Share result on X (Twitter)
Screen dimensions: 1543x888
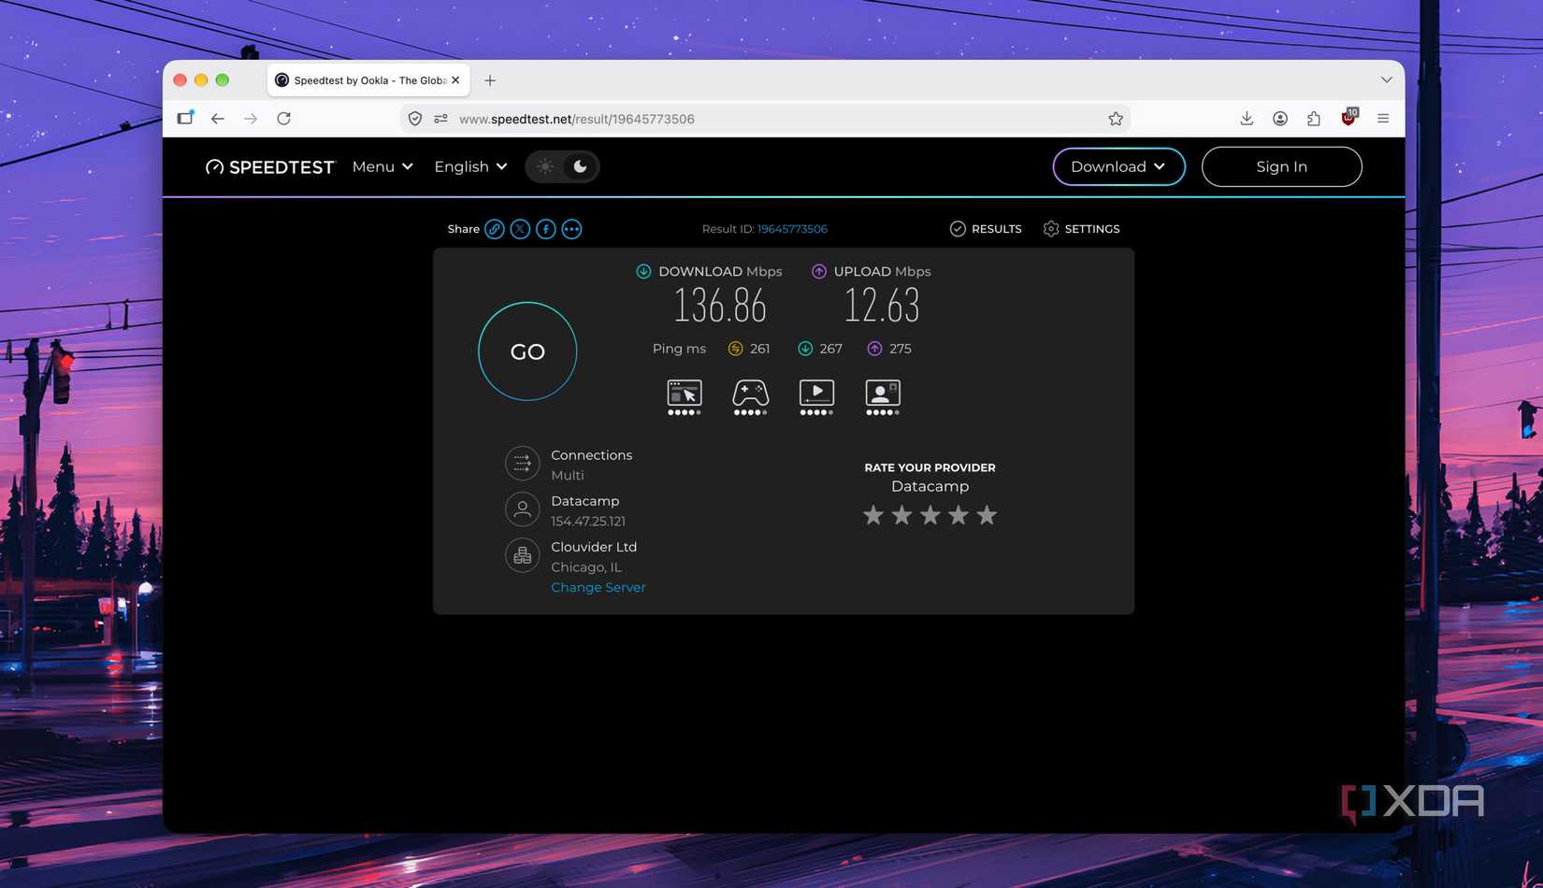tap(520, 229)
